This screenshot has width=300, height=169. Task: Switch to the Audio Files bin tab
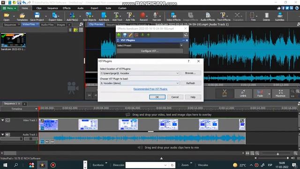pyautogui.click(x=47, y=25)
